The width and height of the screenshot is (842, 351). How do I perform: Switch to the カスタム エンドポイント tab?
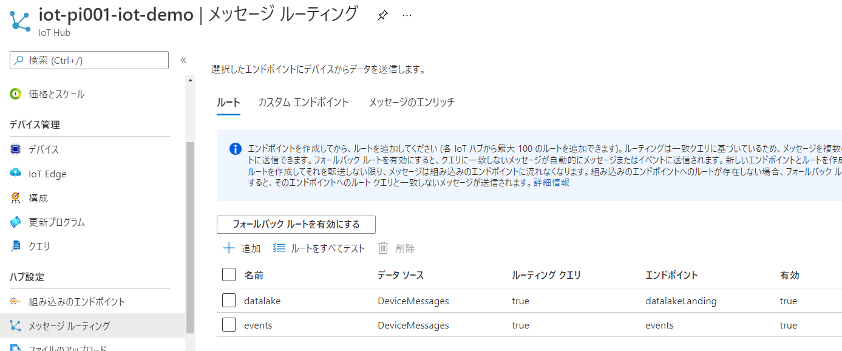click(x=304, y=102)
